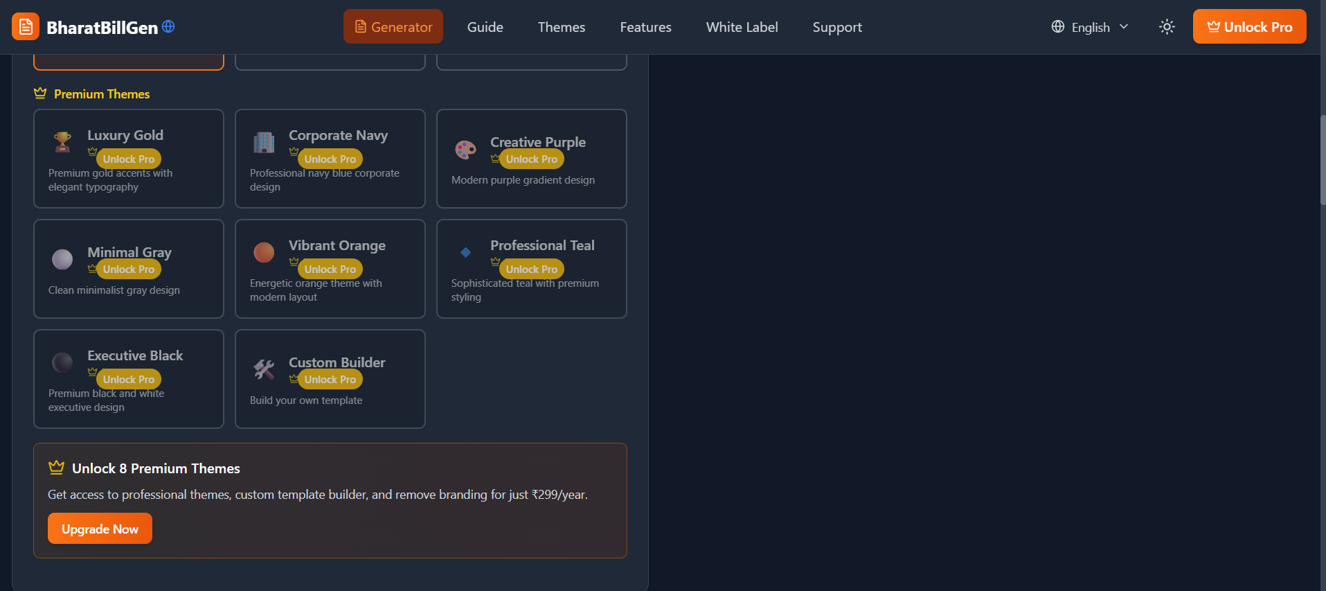
Task: Click Unlock Pro badge under Corporate Navy
Action: pos(330,159)
